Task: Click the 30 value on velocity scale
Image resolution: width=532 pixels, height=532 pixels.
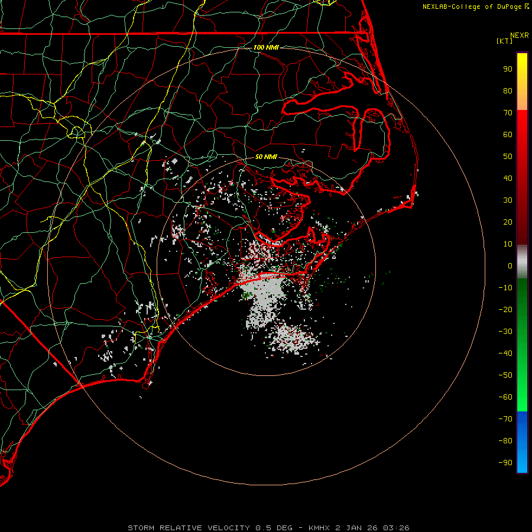Action: tap(508, 200)
